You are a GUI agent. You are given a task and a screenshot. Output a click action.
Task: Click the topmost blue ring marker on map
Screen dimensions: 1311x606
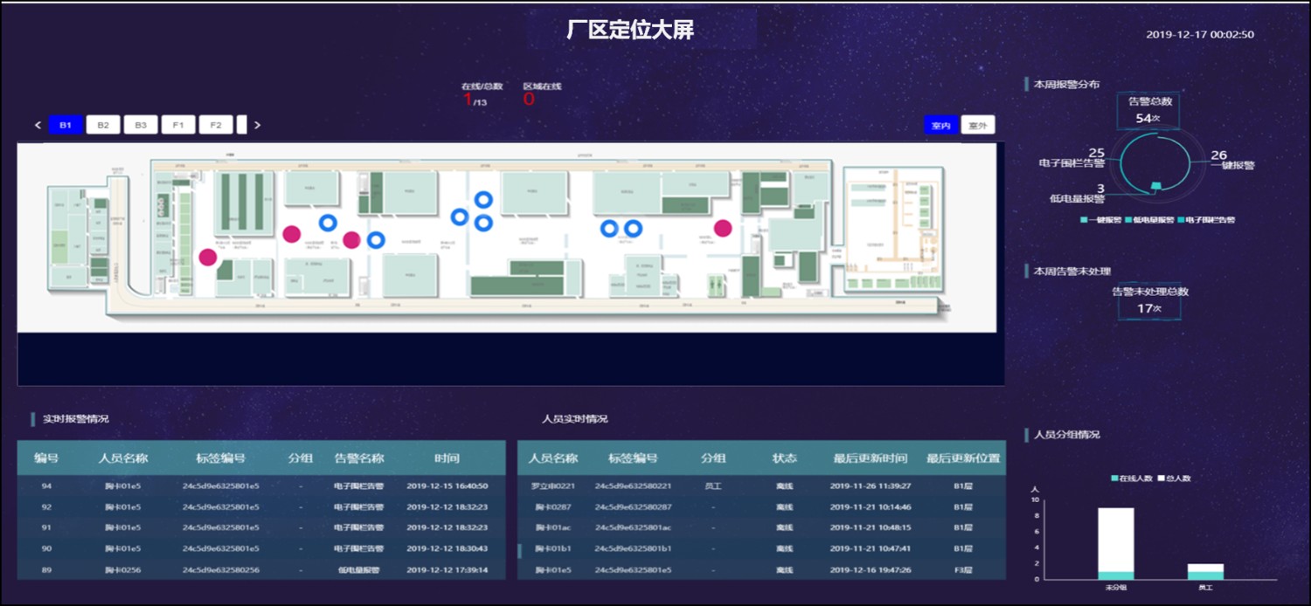pyautogui.click(x=482, y=200)
